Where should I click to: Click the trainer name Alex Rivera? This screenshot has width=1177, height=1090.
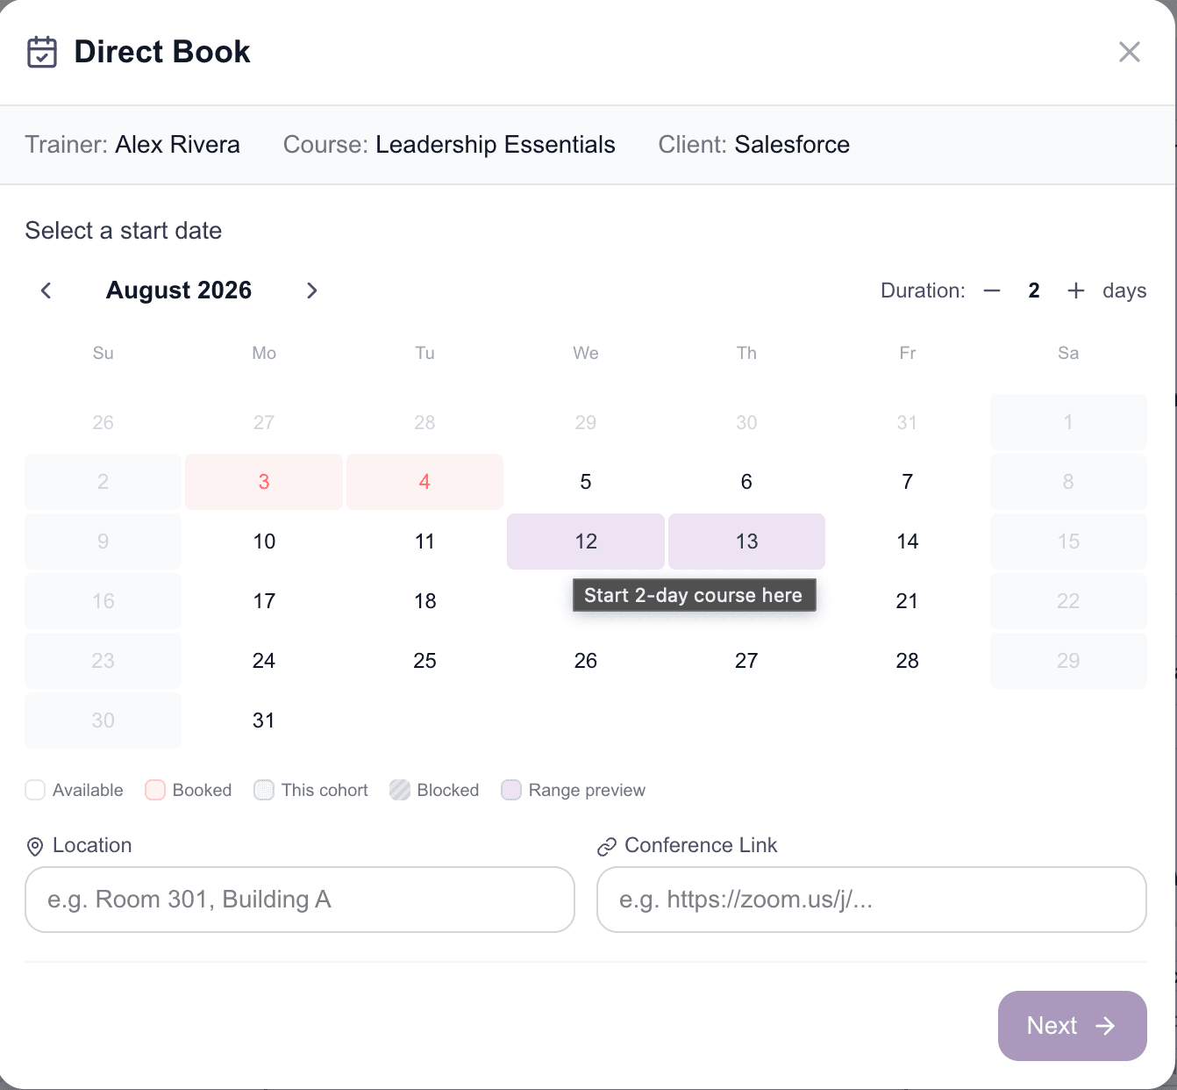178,145
